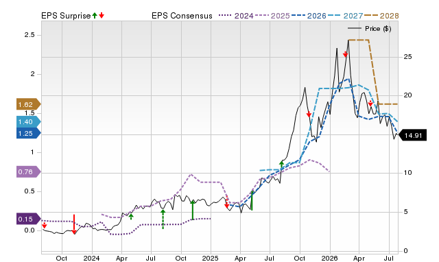The image size is (439, 262).
Task: Click the x-axis label 2024
Action: (x=91, y=258)
